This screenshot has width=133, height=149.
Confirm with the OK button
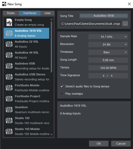[x=99, y=144]
